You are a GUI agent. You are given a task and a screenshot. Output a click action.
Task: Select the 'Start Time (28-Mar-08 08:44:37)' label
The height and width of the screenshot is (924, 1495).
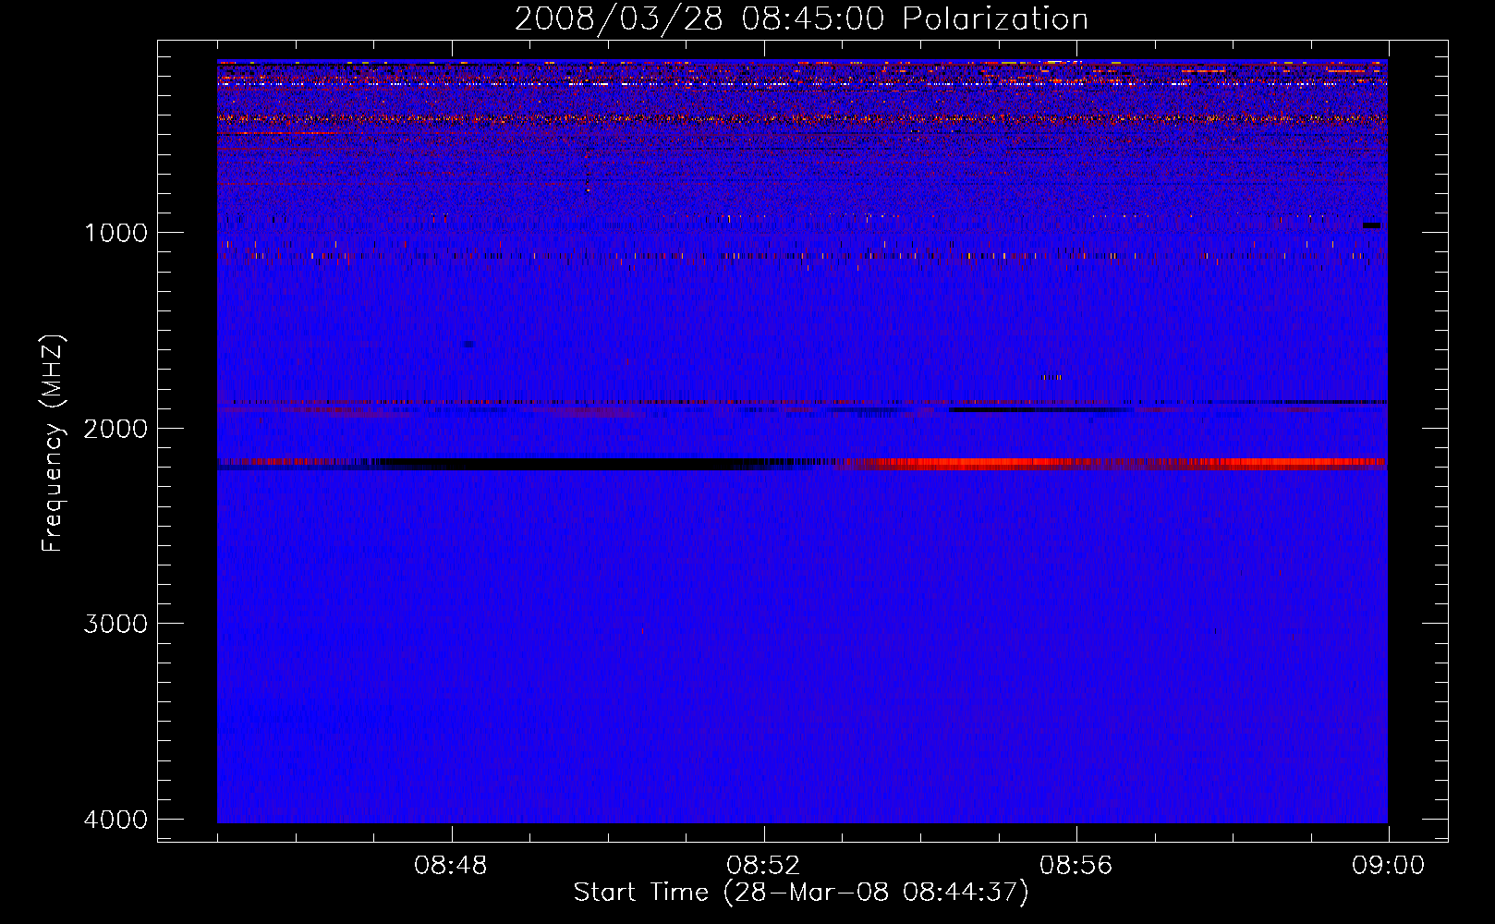(x=801, y=893)
